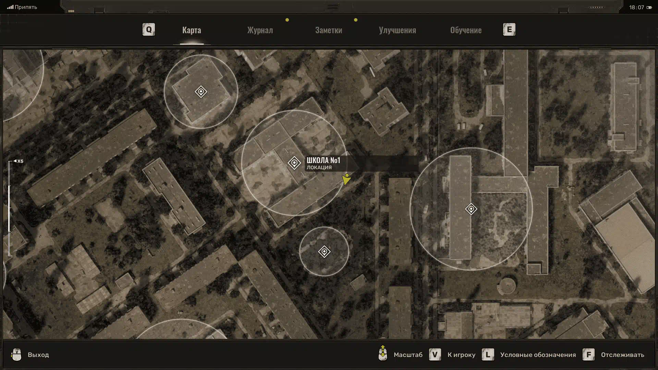Image resolution: width=658 pixels, height=370 pixels.
Task: Select the small-circle location marker below the school
Action: click(x=324, y=252)
